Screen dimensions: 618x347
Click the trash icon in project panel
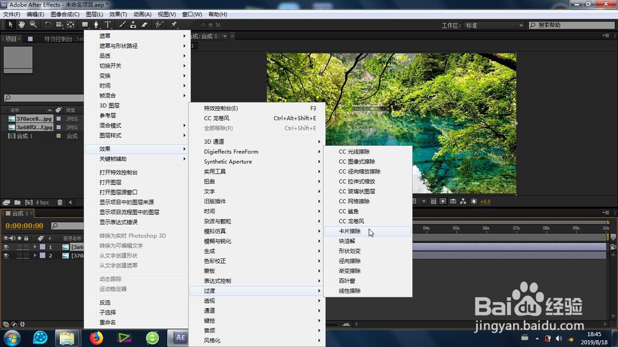coord(59,203)
